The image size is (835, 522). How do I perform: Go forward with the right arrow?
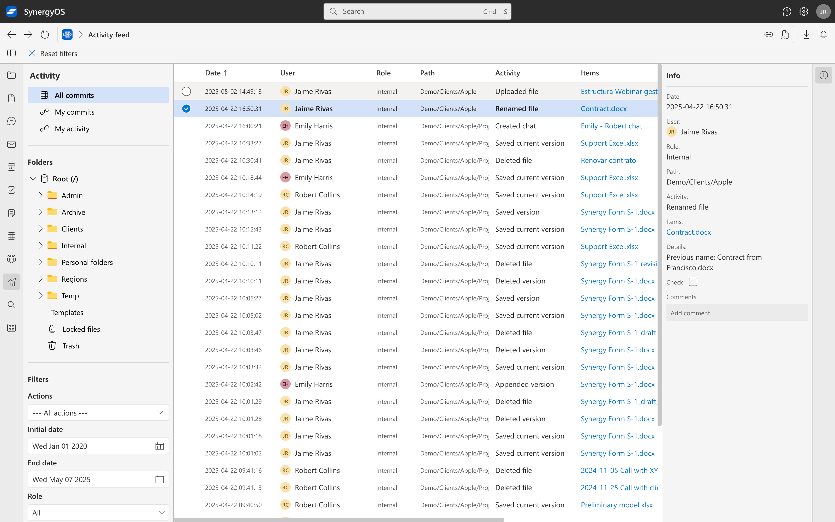28,34
